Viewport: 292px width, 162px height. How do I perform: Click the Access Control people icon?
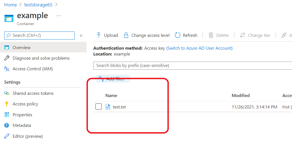point(7,69)
